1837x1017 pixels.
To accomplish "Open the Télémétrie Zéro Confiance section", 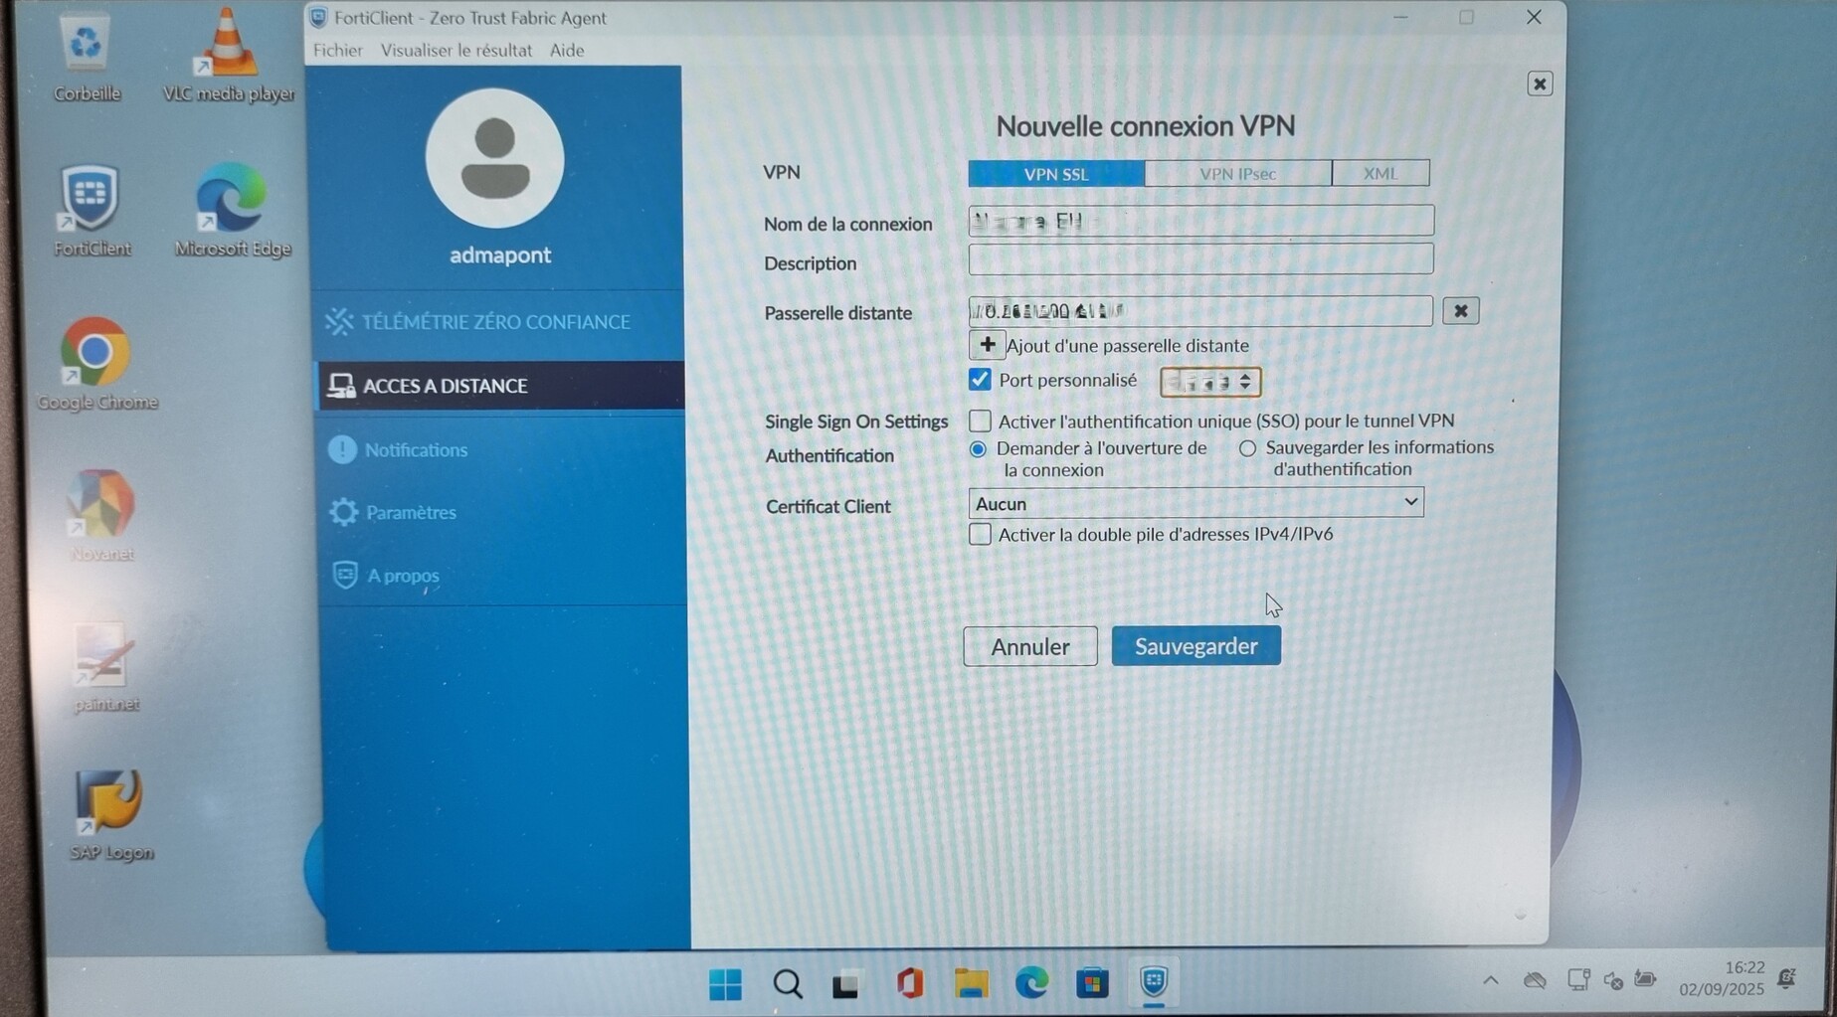I will [480, 321].
